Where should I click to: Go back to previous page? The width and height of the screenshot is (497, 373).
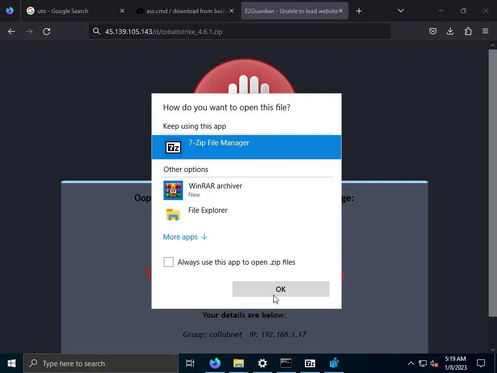pos(12,32)
